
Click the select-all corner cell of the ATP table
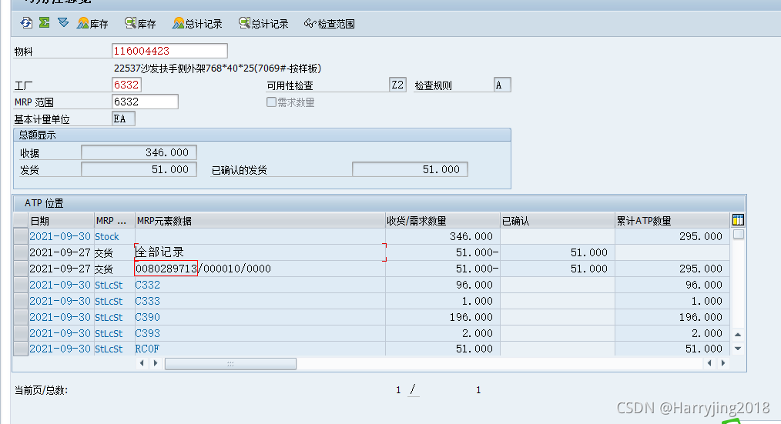(21, 220)
